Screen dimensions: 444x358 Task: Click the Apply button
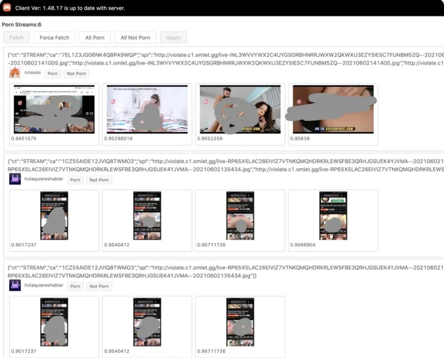click(173, 38)
